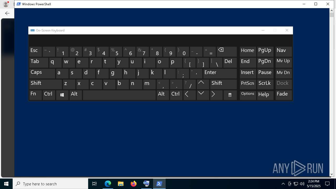Tap the Tab key
The image size is (336, 189).
coord(39,63)
